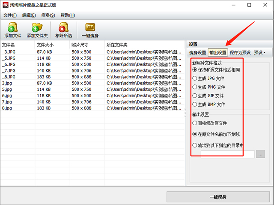This screenshot has width=274, height=205.
Task: Open the 文件(F) menu
Action: 10,15
